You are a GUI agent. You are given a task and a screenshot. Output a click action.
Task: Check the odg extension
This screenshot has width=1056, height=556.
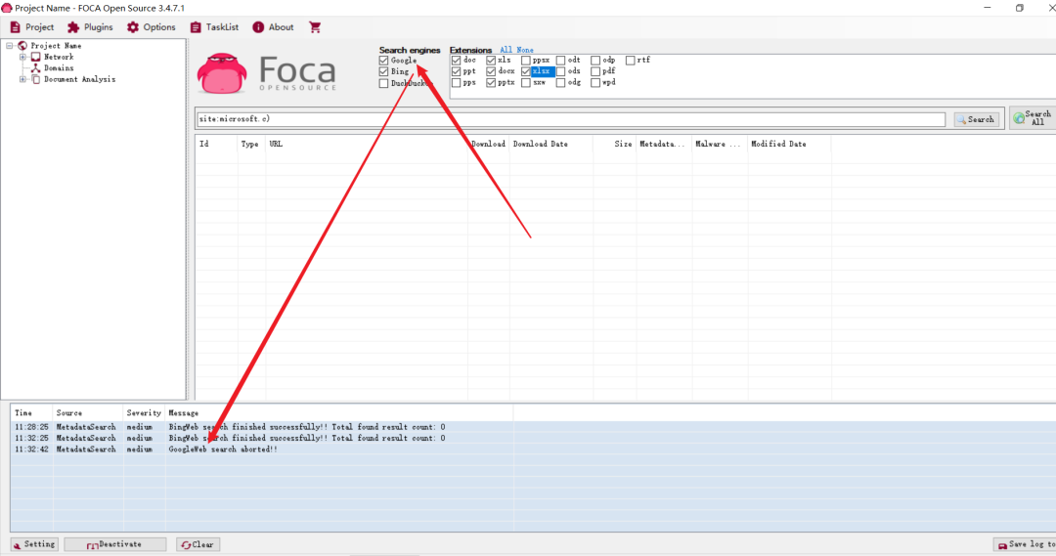click(561, 83)
